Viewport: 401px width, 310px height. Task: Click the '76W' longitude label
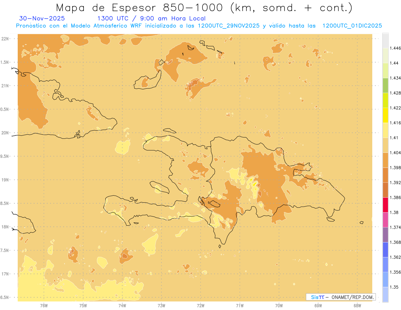coord(44,305)
